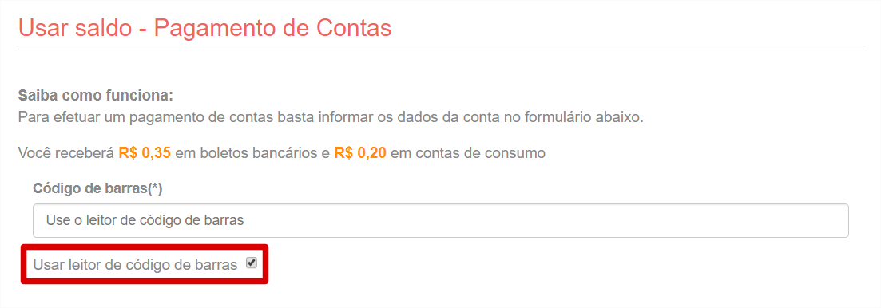Click the 'Código de barras(*)' field label
The image size is (881, 308).
click(97, 188)
